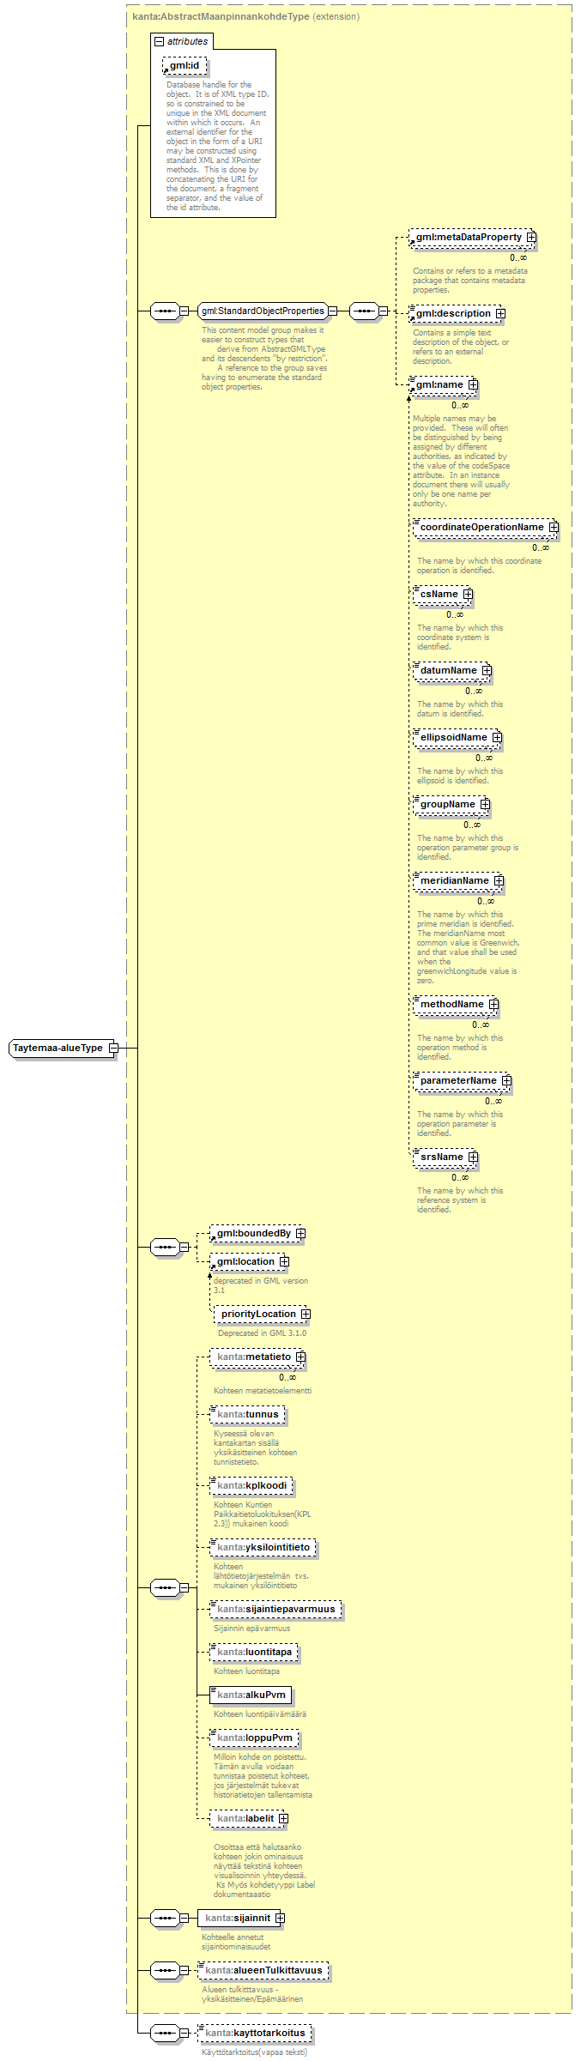This screenshot has width=581, height=2061.
Task: Collapse the sequence before kanta:kayttotarkoitus
Action: coord(184,2032)
